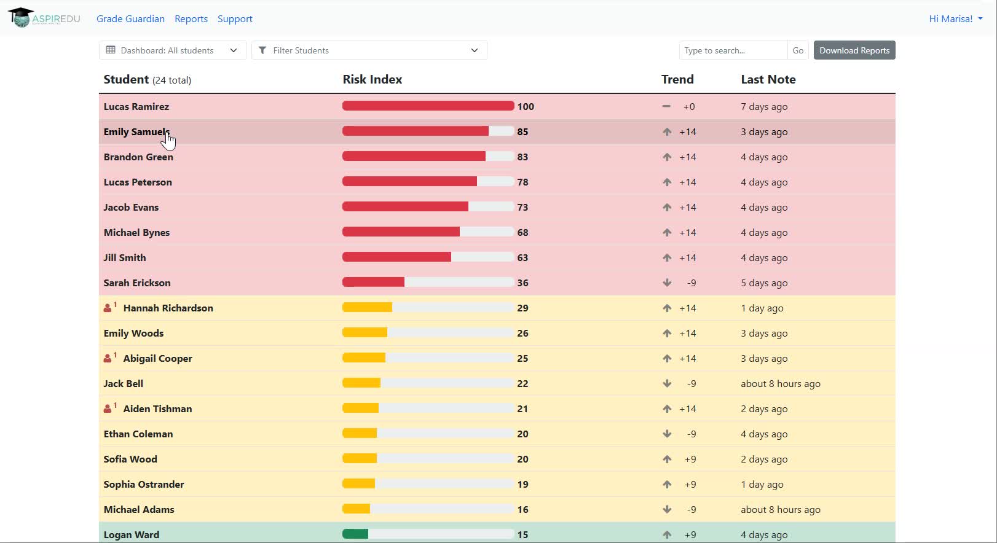Open student Emily Samuels
The image size is (997, 543).
[136, 131]
